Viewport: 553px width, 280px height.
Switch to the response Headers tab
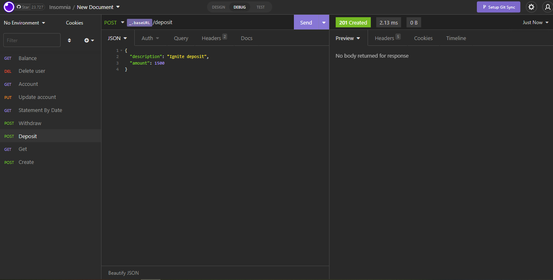(x=385, y=38)
